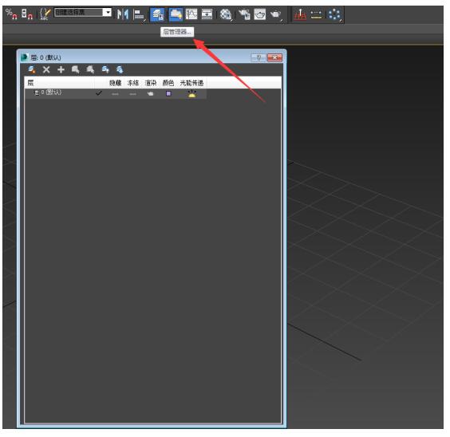This screenshot has width=450, height=437.
Task: Select the Mirror tool
Action: (x=123, y=14)
